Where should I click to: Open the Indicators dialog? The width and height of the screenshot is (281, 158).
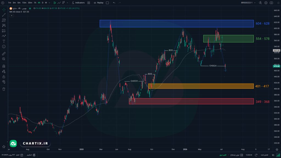[x=78, y=3]
